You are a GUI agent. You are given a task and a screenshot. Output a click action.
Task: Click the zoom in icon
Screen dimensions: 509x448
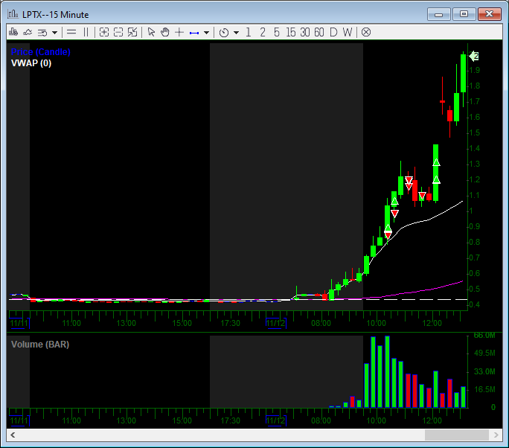point(104,32)
